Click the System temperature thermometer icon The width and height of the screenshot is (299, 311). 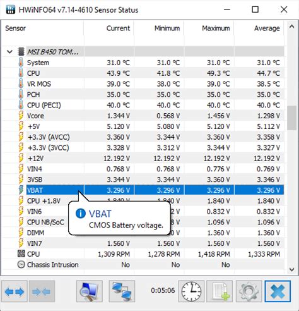[21, 63]
